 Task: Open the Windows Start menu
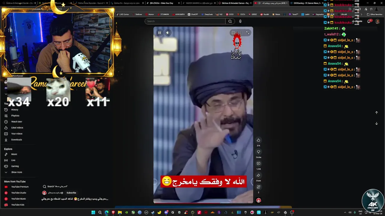pos(93,212)
